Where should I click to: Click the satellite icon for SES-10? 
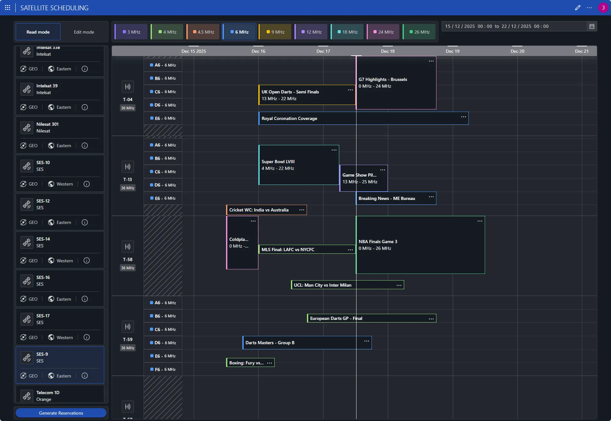point(27,166)
